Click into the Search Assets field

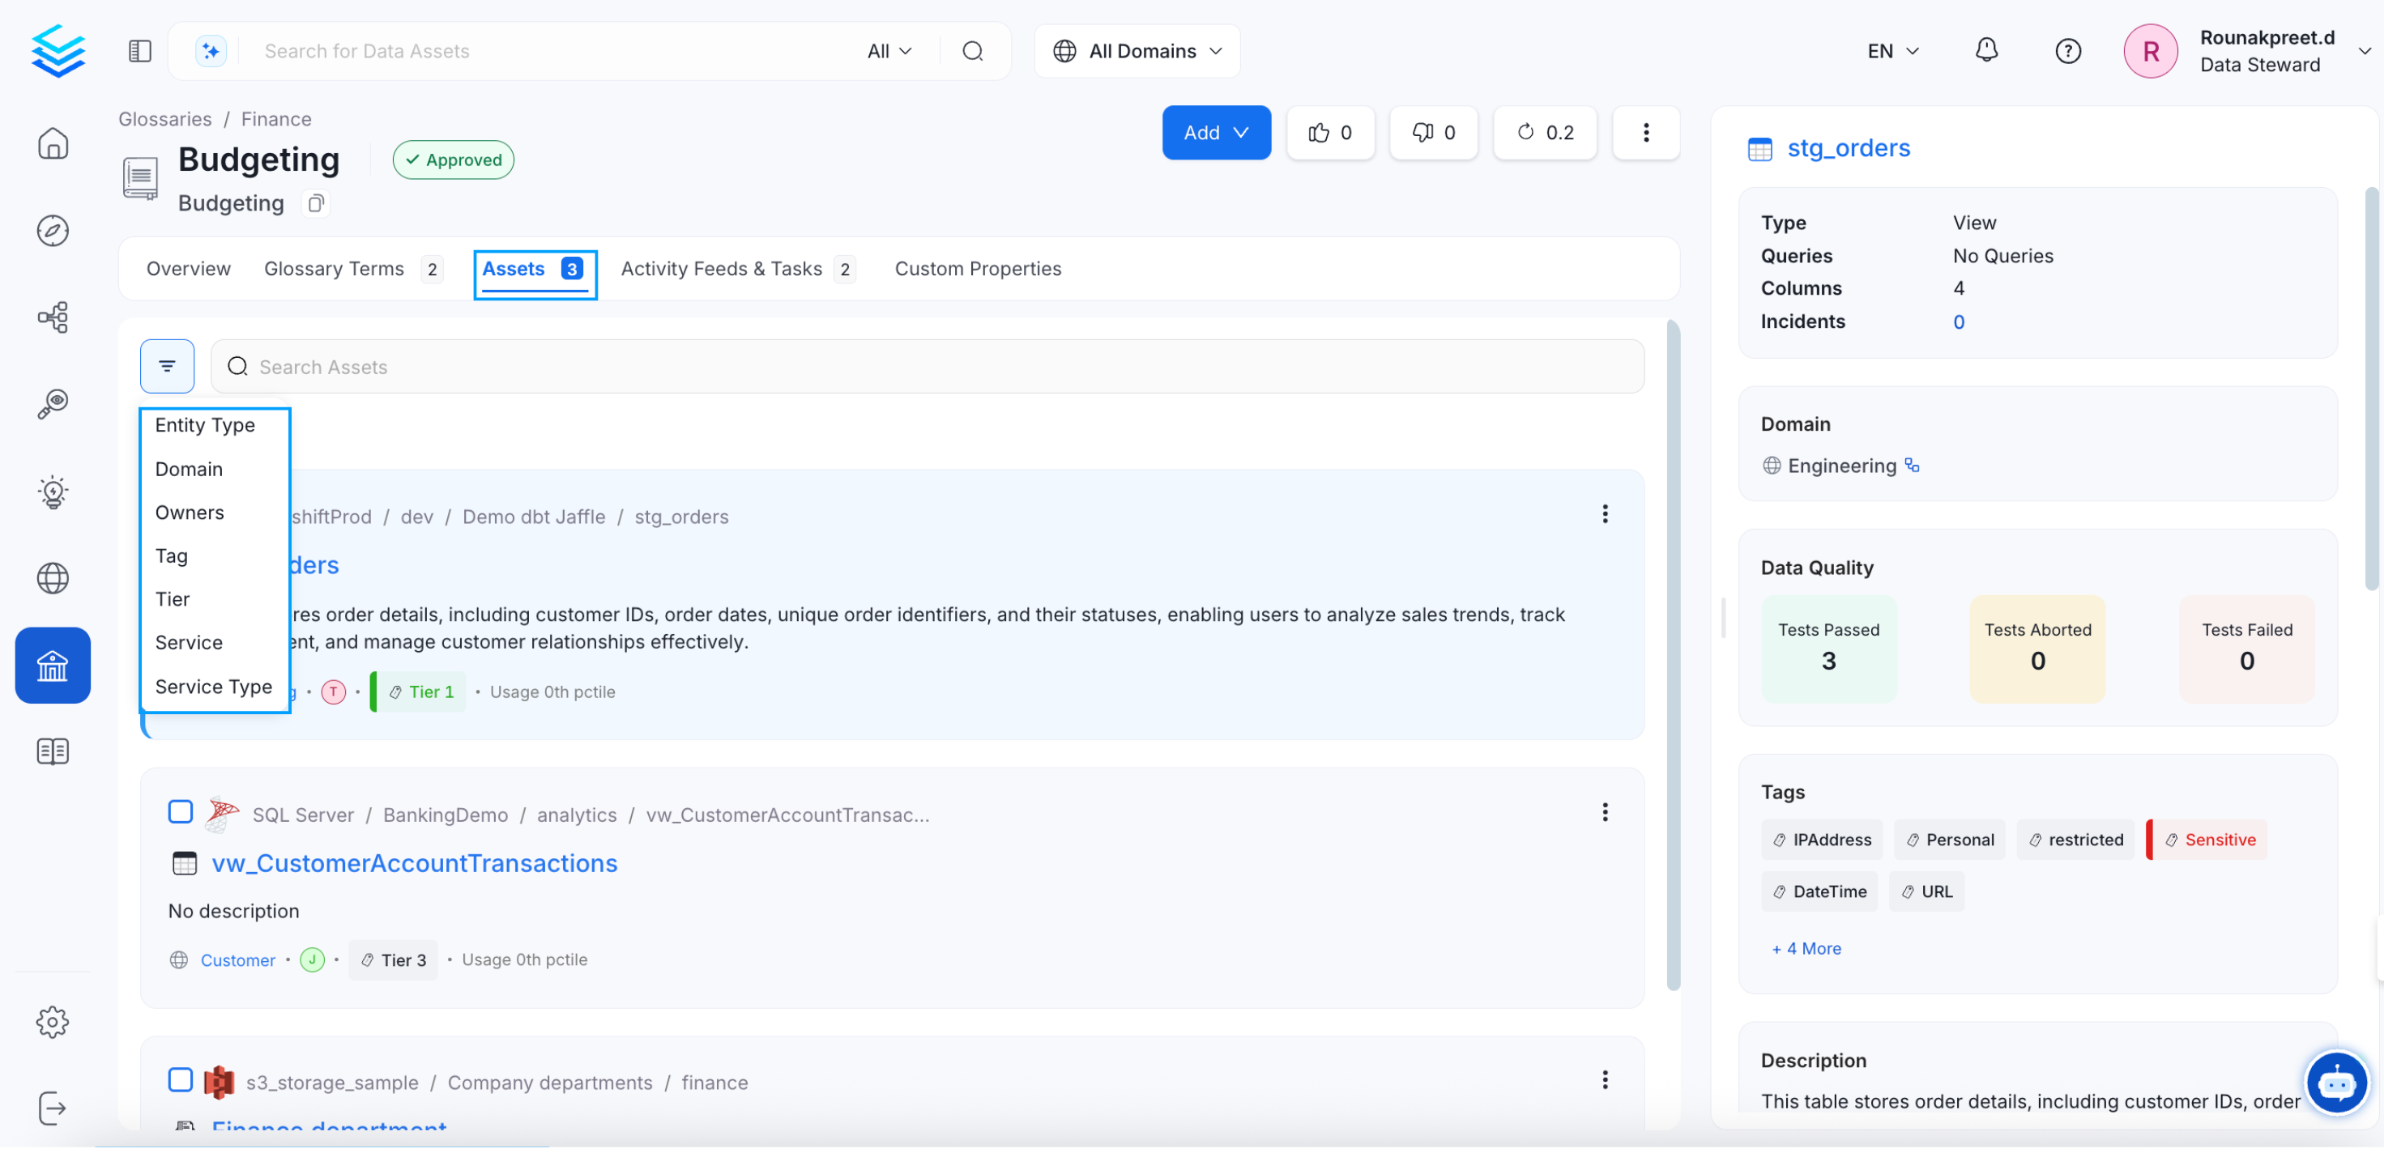coord(925,368)
